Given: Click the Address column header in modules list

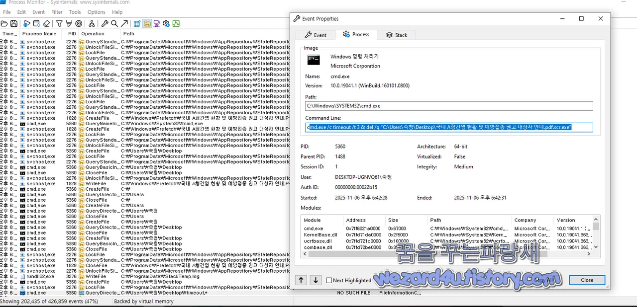Looking at the screenshot, I should (x=365, y=220).
